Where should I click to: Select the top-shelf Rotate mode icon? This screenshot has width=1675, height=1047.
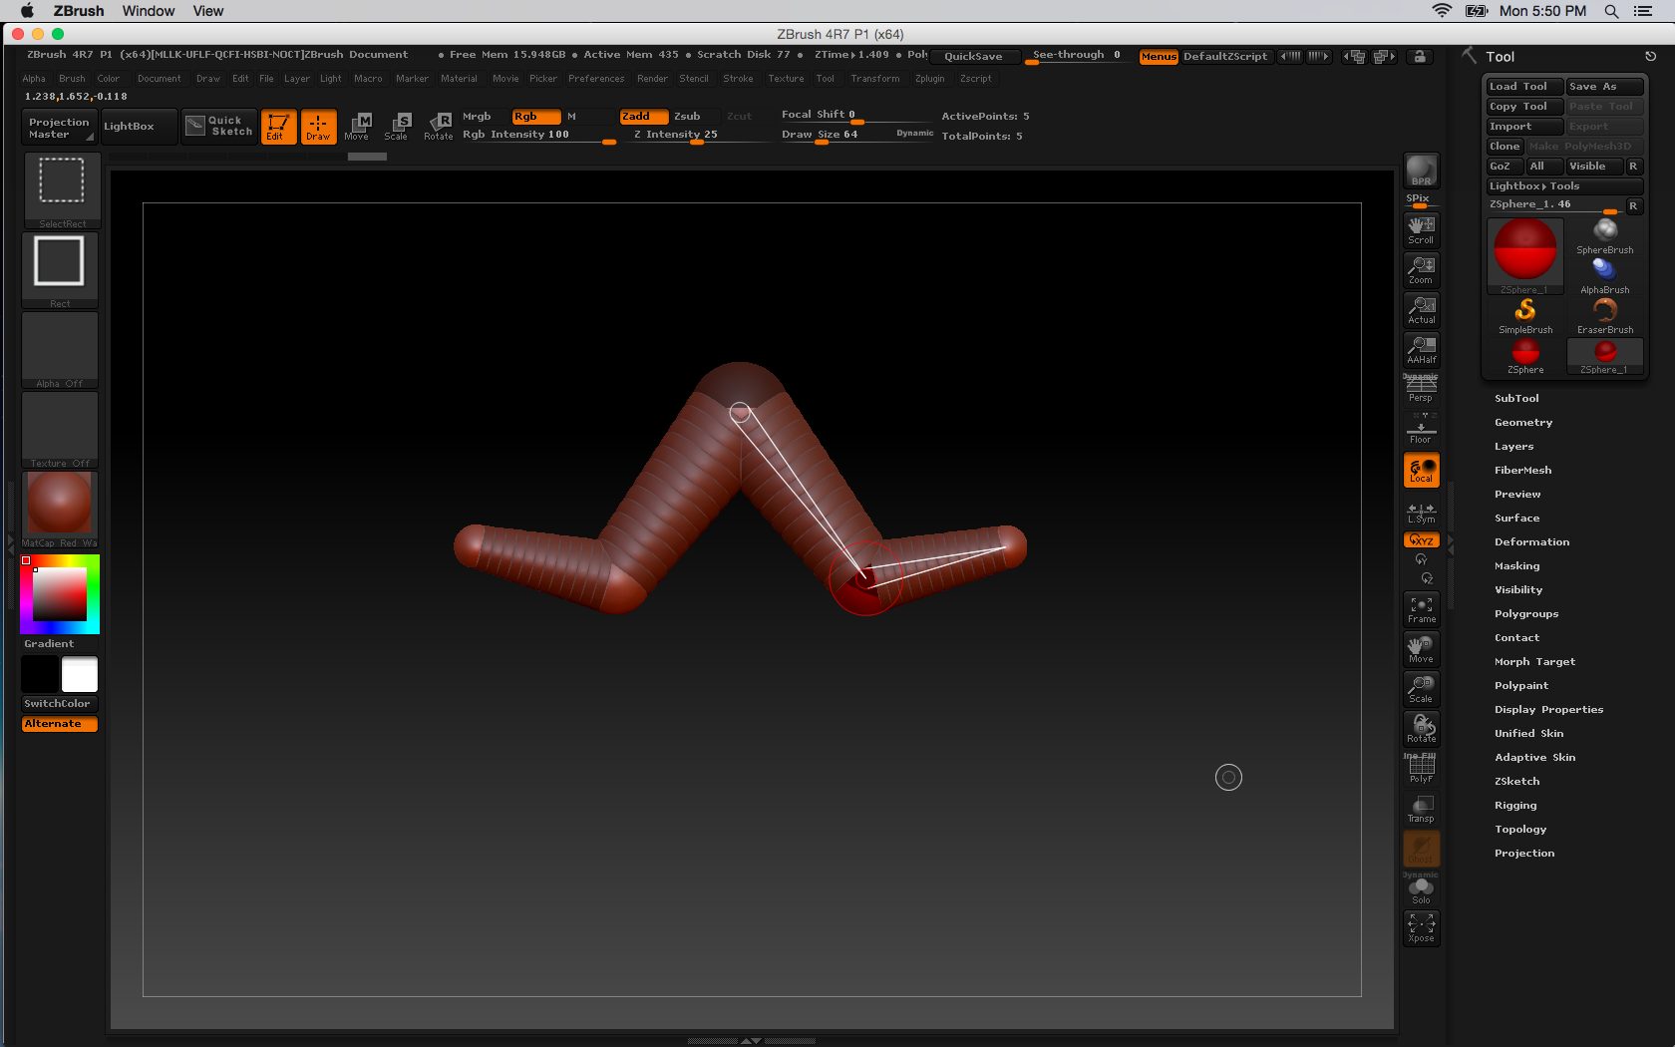(x=438, y=127)
